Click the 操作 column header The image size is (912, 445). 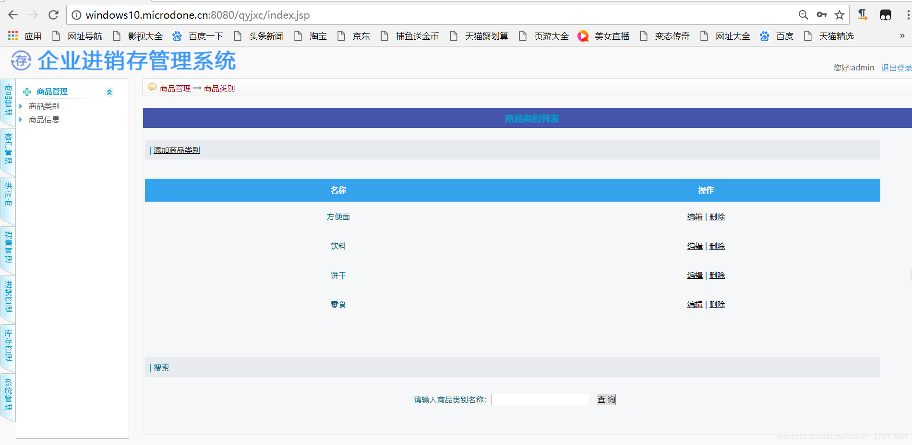click(706, 190)
